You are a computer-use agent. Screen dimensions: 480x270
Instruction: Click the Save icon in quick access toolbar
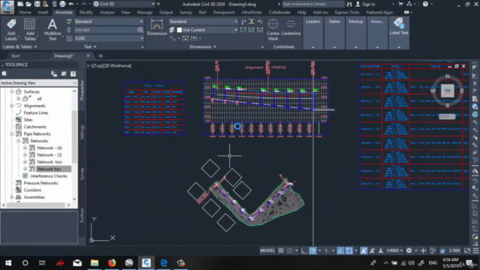(x=37, y=4)
